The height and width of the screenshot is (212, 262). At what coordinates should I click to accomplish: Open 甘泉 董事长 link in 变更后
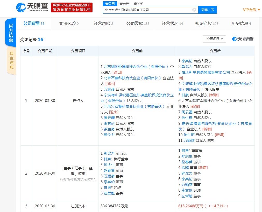(185, 151)
